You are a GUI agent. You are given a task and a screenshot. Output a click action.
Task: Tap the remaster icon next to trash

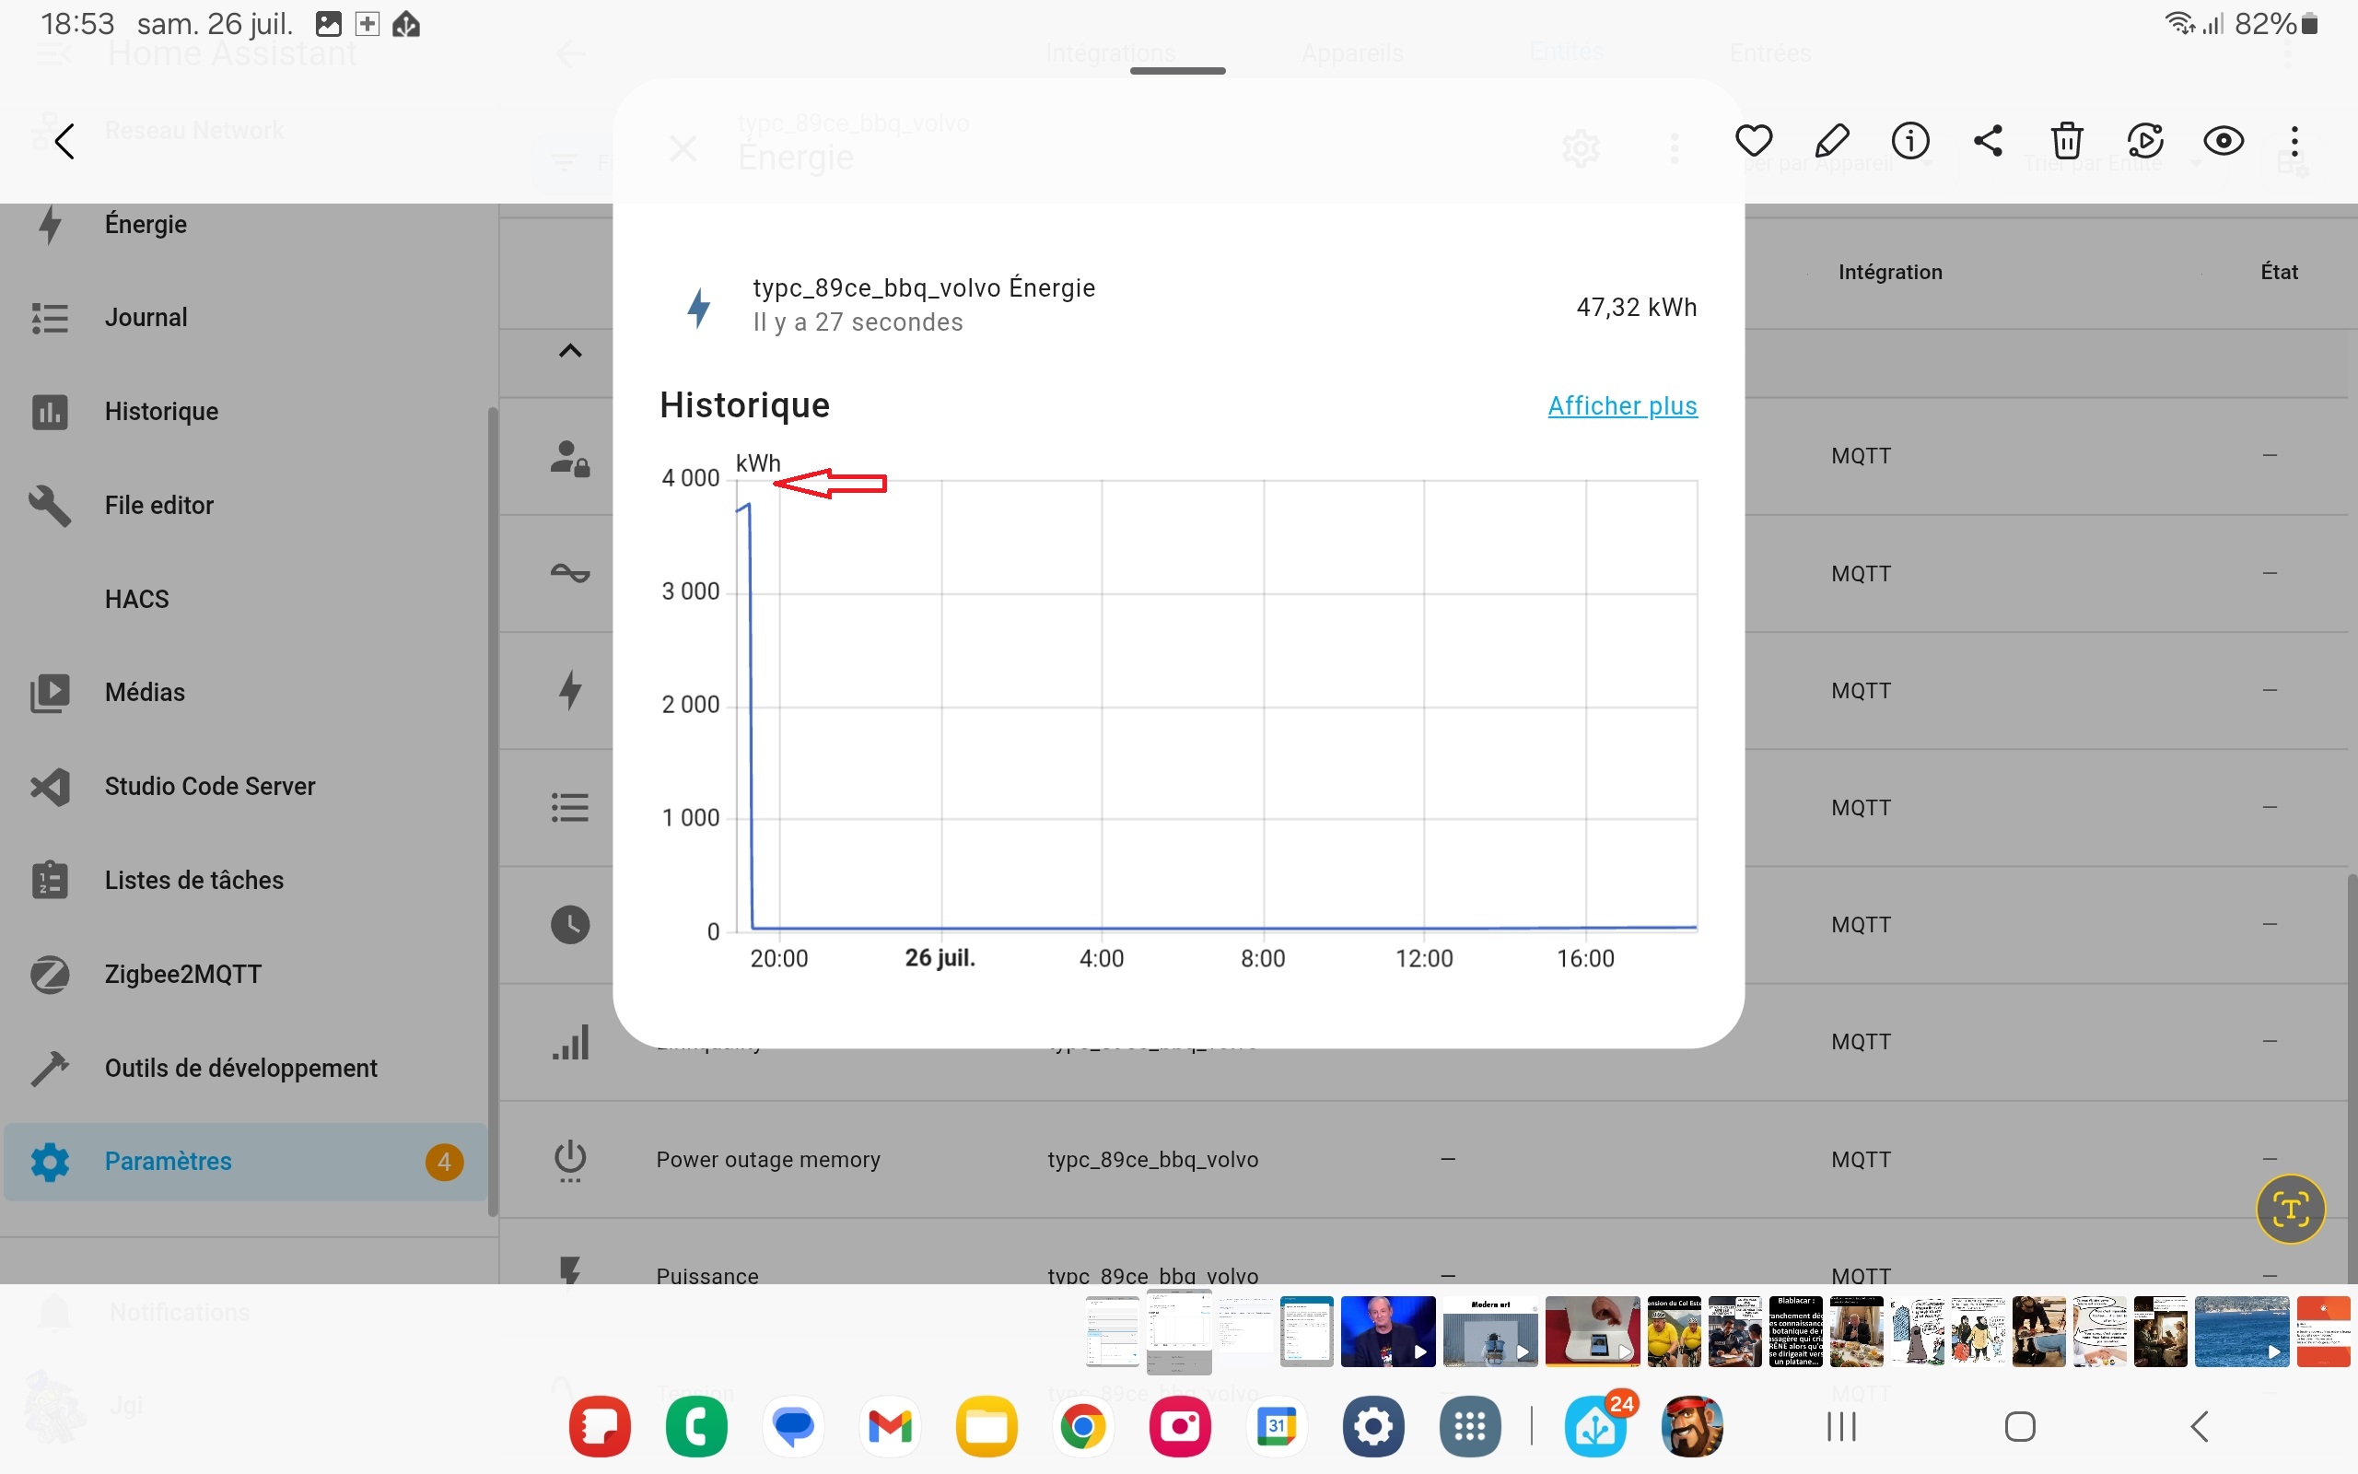click(x=2144, y=141)
